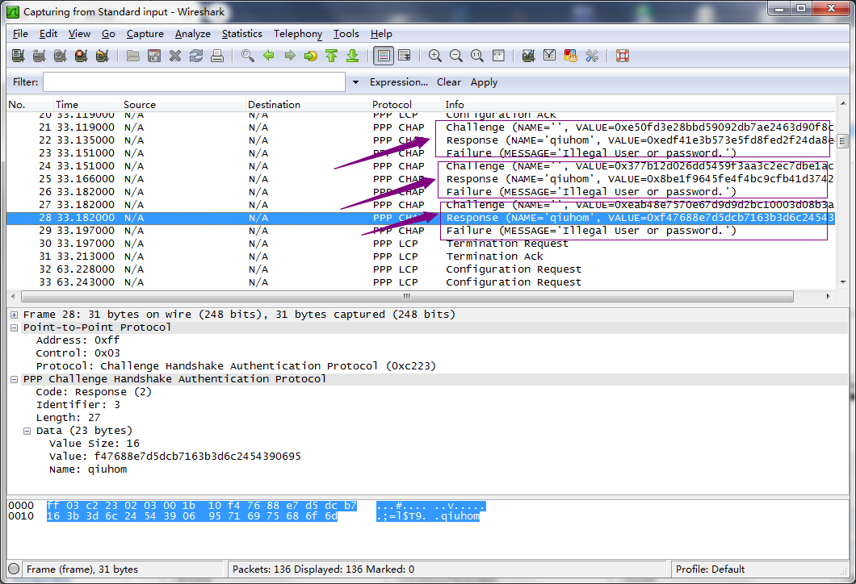Image resolution: width=856 pixels, height=584 pixels.
Task: Go back in packet history
Action: (269, 56)
